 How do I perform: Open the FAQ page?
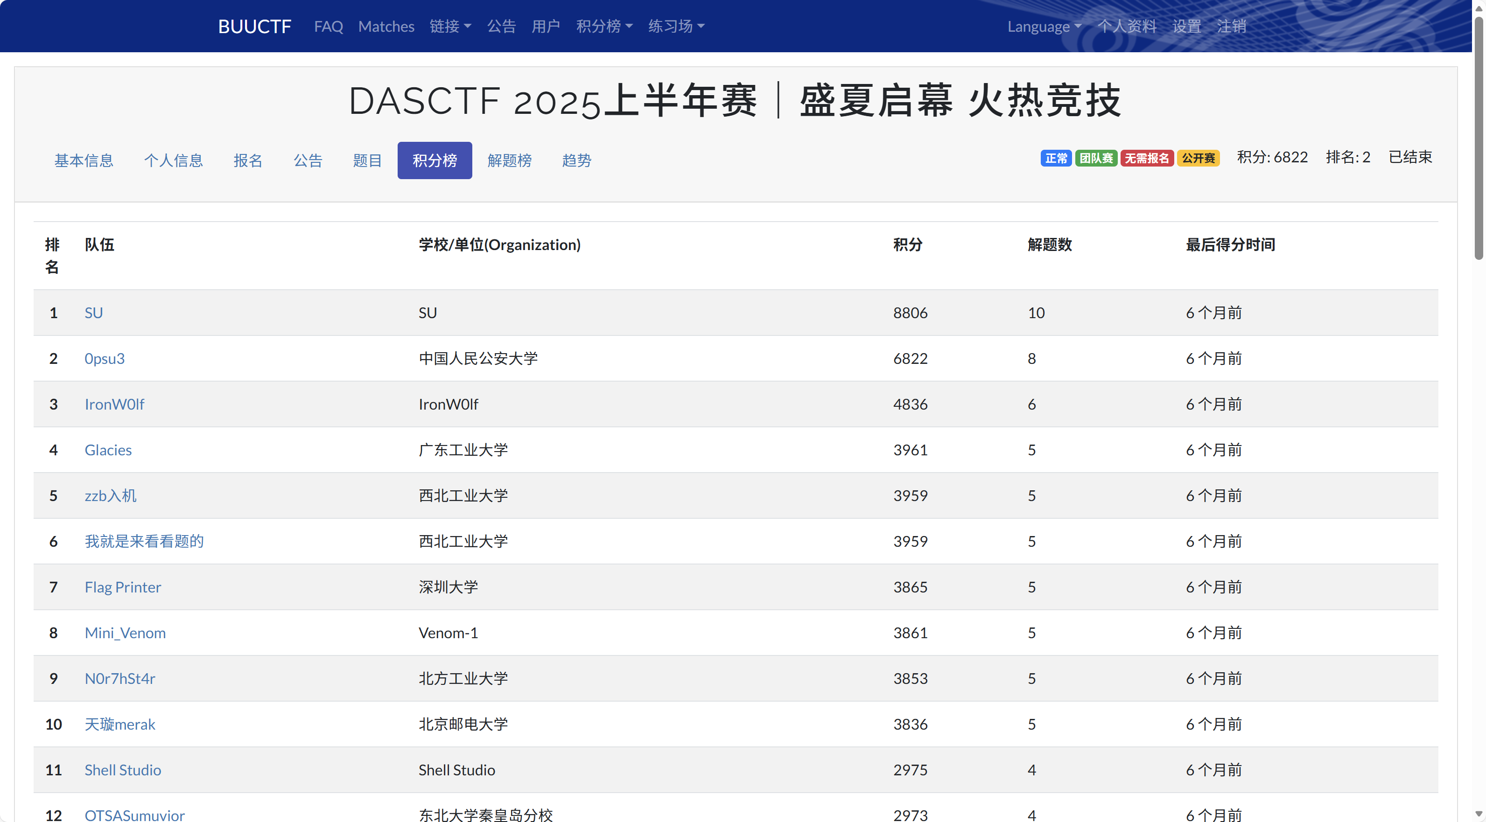328,26
